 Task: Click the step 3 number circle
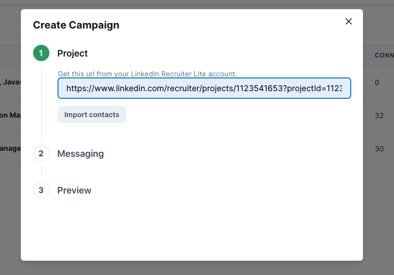(41, 190)
